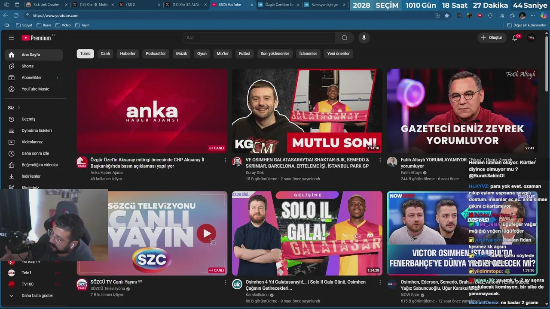Select the Futbol filter chip
Screen dimensions: 550x309
tap(244, 54)
